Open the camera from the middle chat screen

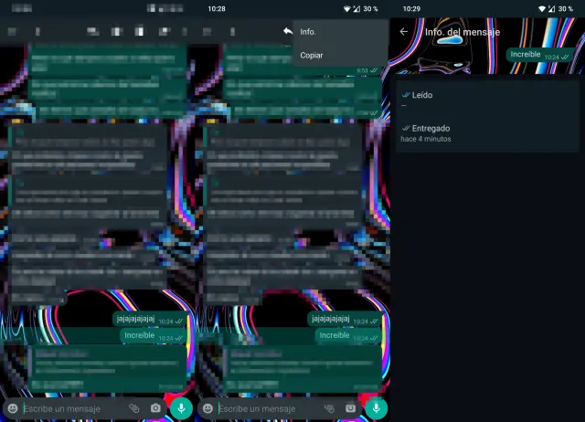pos(351,407)
